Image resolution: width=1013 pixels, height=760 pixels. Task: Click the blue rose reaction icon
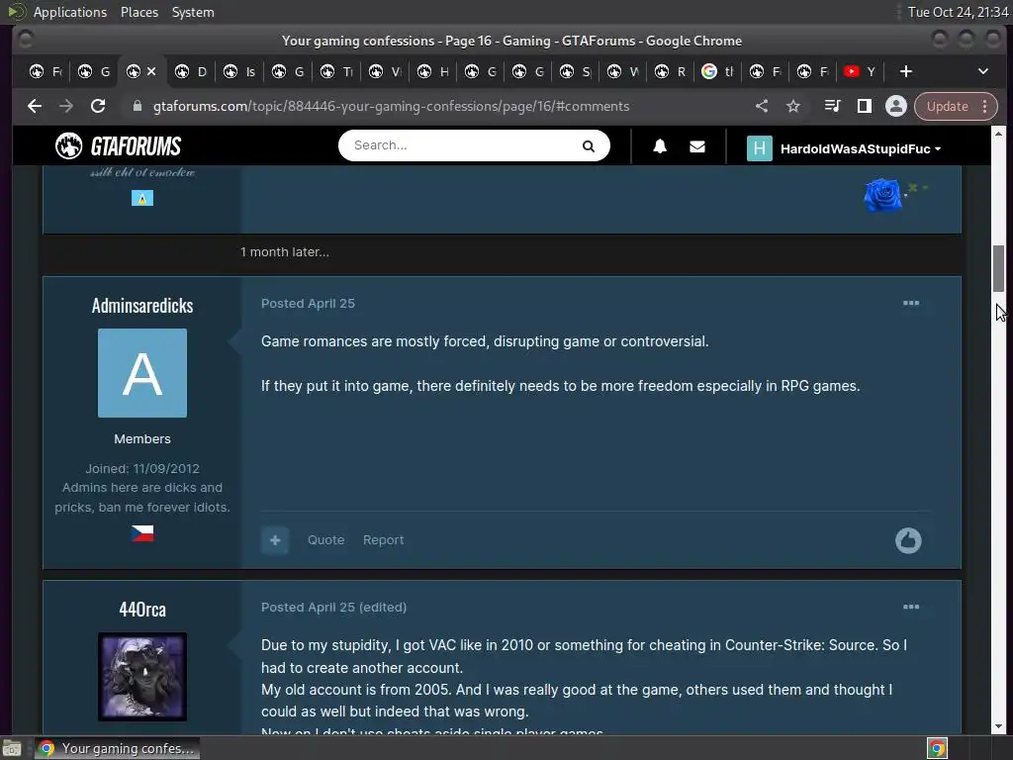881,194
